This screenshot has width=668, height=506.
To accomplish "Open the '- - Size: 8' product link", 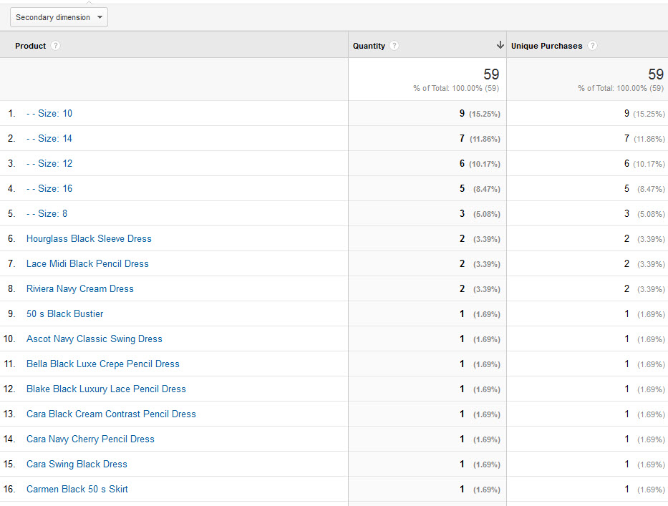I will [x=47, y=213].
